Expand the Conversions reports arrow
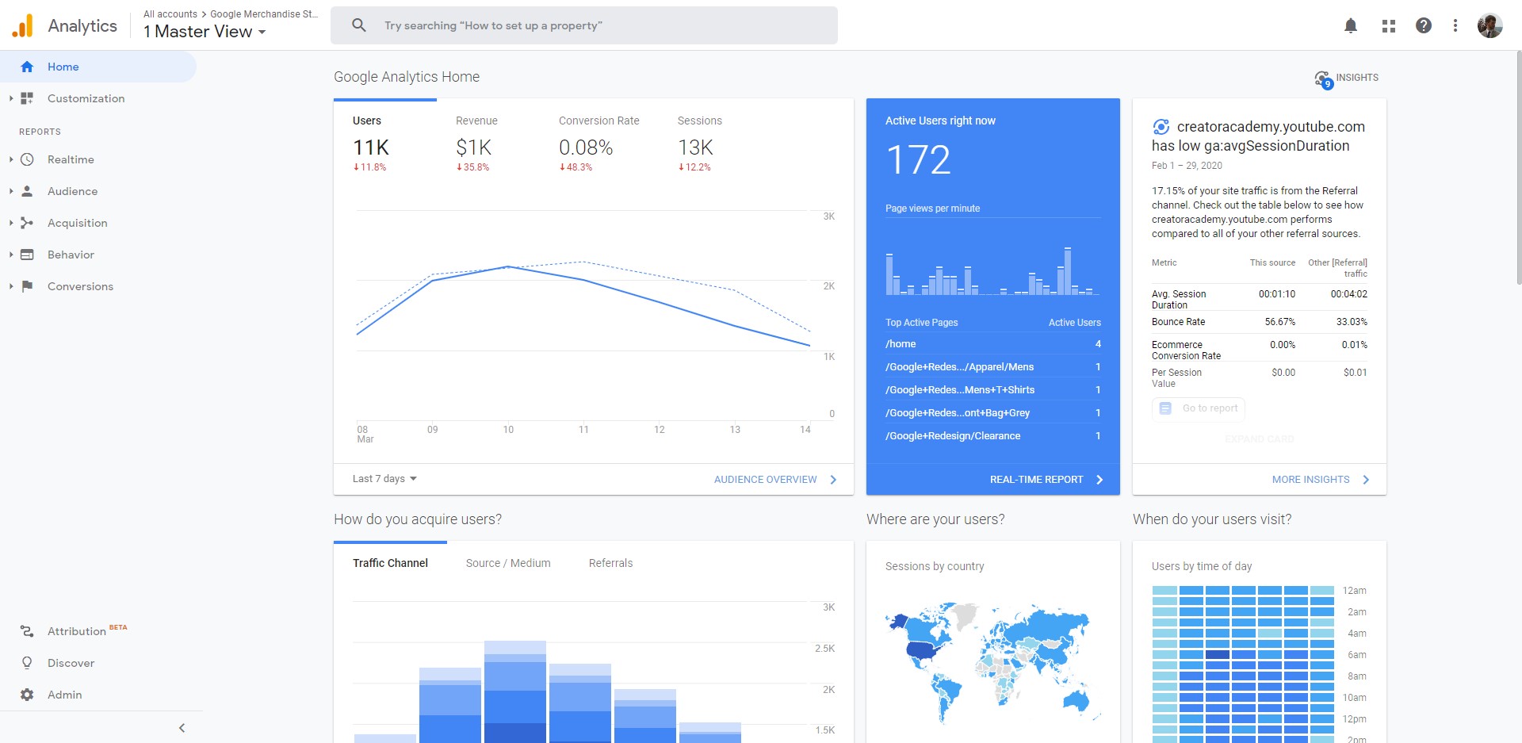The height and width of the screenshot is (743, 1522). click(11, 286)
